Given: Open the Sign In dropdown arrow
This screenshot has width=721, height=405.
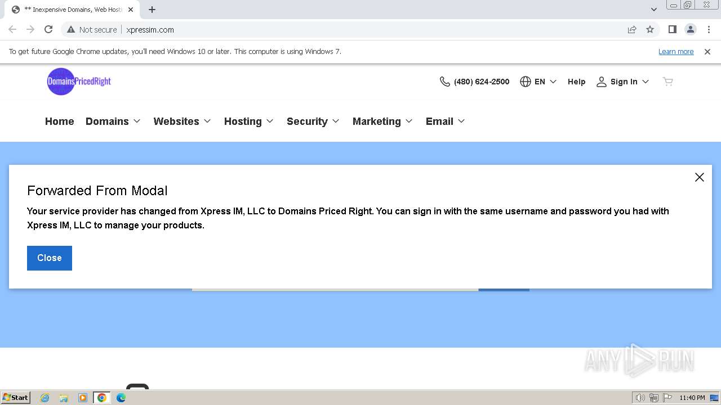Looking at the screenshot, I should (x=646, y=82).
